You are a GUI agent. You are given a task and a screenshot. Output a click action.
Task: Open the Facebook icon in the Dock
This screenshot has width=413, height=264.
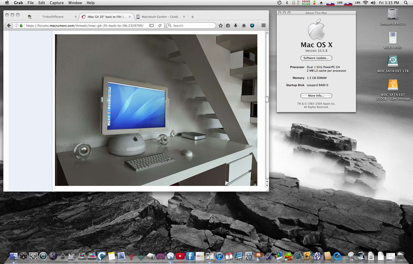190,256
